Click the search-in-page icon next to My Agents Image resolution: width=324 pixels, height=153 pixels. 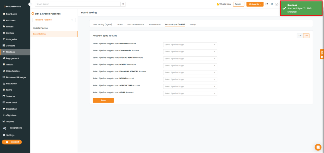(267, 4)
